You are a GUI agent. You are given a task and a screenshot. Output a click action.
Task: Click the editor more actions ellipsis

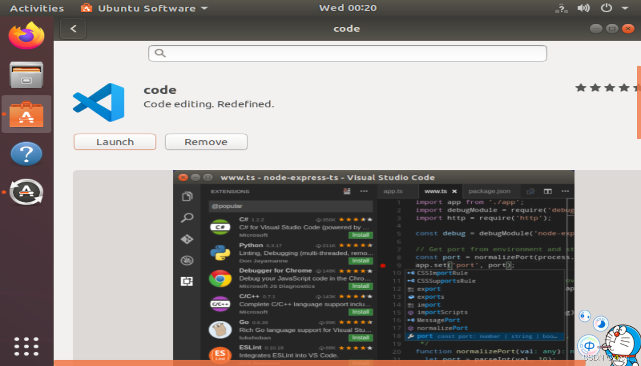(565, 191)
